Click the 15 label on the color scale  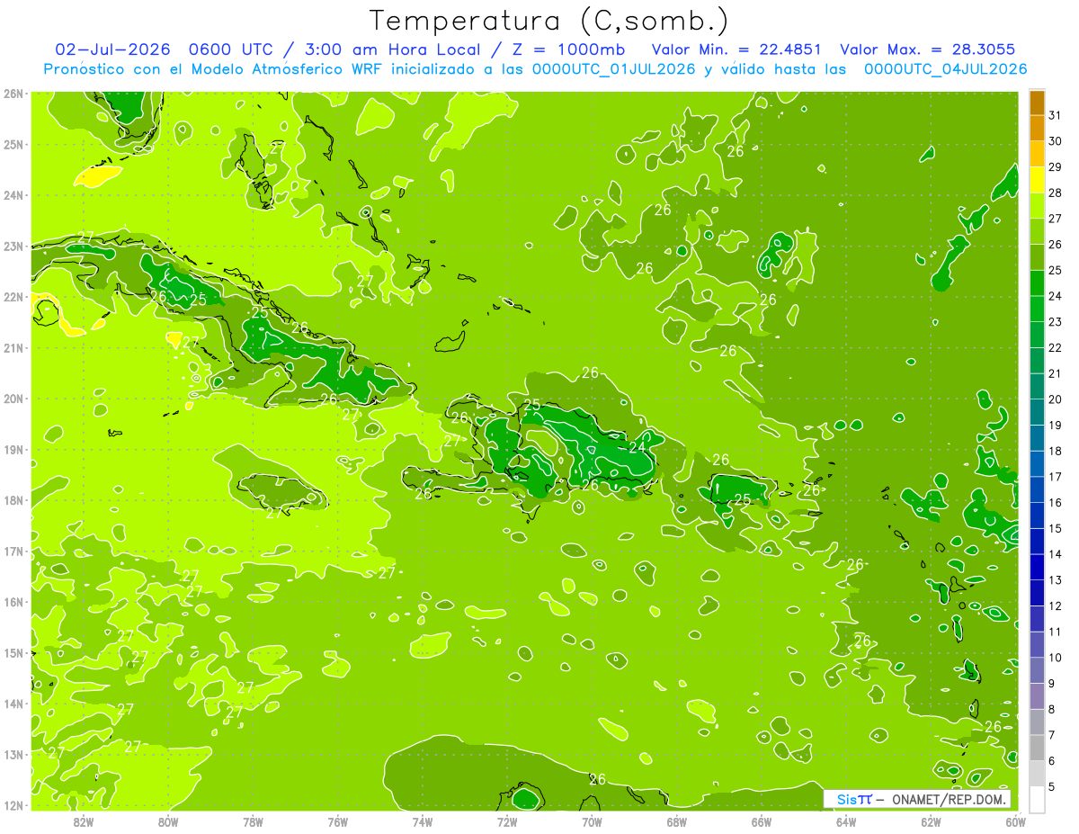[1055, 528]
